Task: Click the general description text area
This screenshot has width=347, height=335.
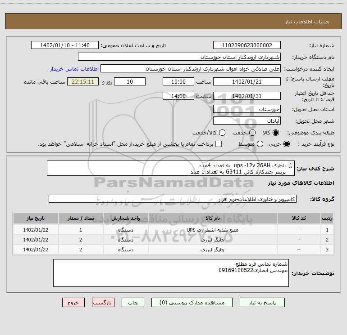Action: pos(171,168)
